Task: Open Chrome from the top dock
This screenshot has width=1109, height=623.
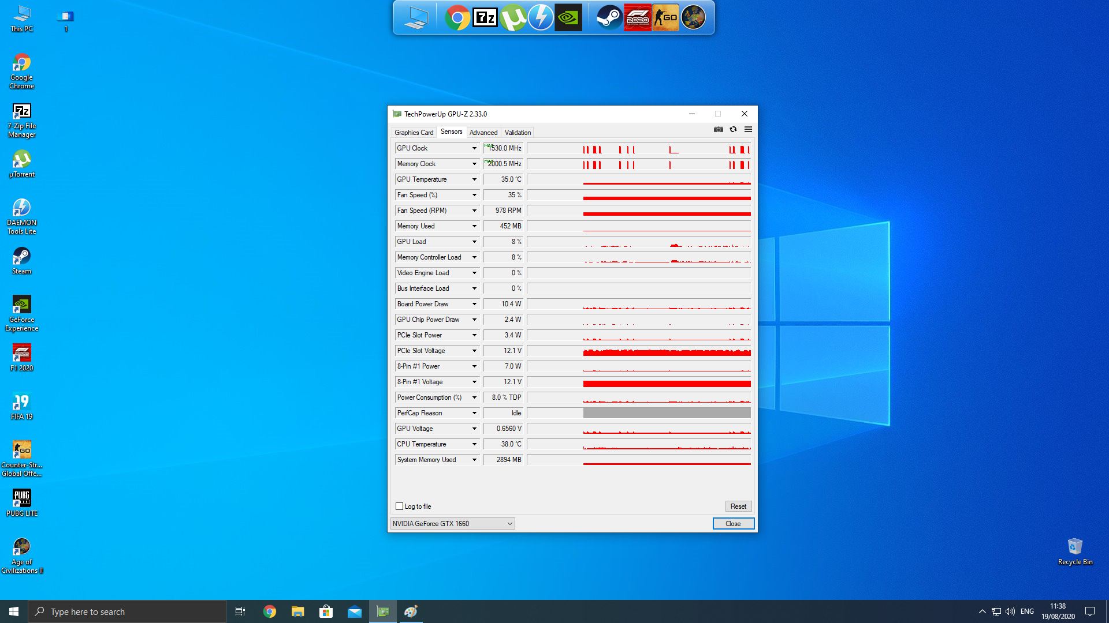Action: [457, 18]
